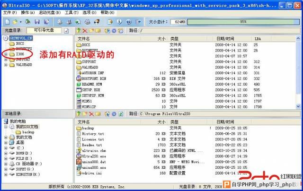
Task: Open the 操作(A) menu
Action: (x=28, y=13)
